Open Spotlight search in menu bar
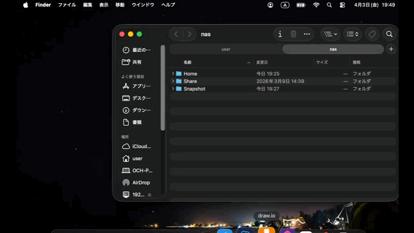This screenshot has height=233, width=414. pyautogui.click(x=329, y=5)
